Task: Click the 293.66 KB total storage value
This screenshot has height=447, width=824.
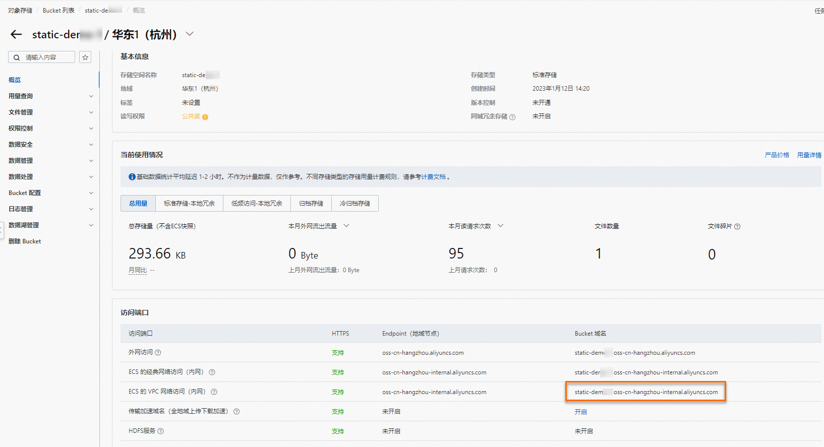Action: pos(157,253)
